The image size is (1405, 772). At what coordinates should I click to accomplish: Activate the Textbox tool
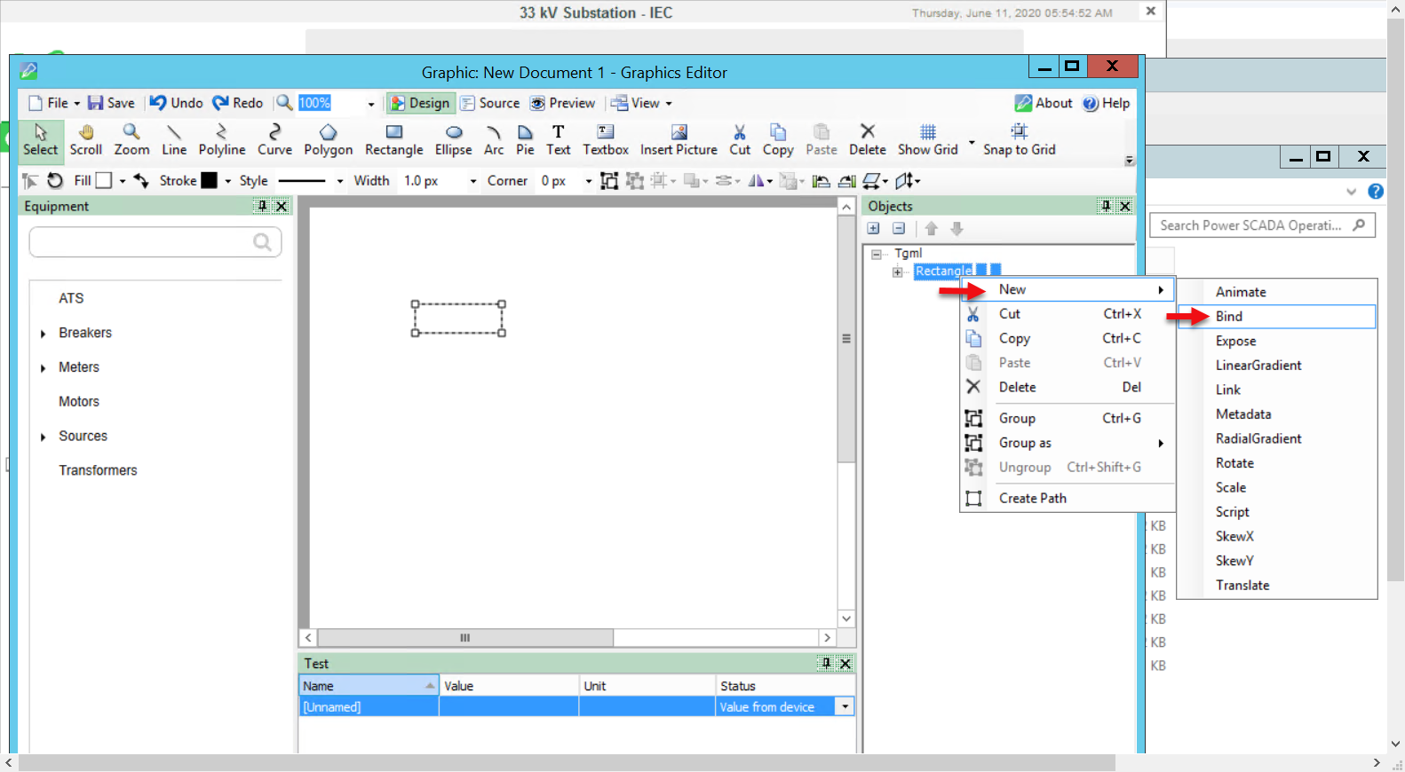[x=605, y=139]
